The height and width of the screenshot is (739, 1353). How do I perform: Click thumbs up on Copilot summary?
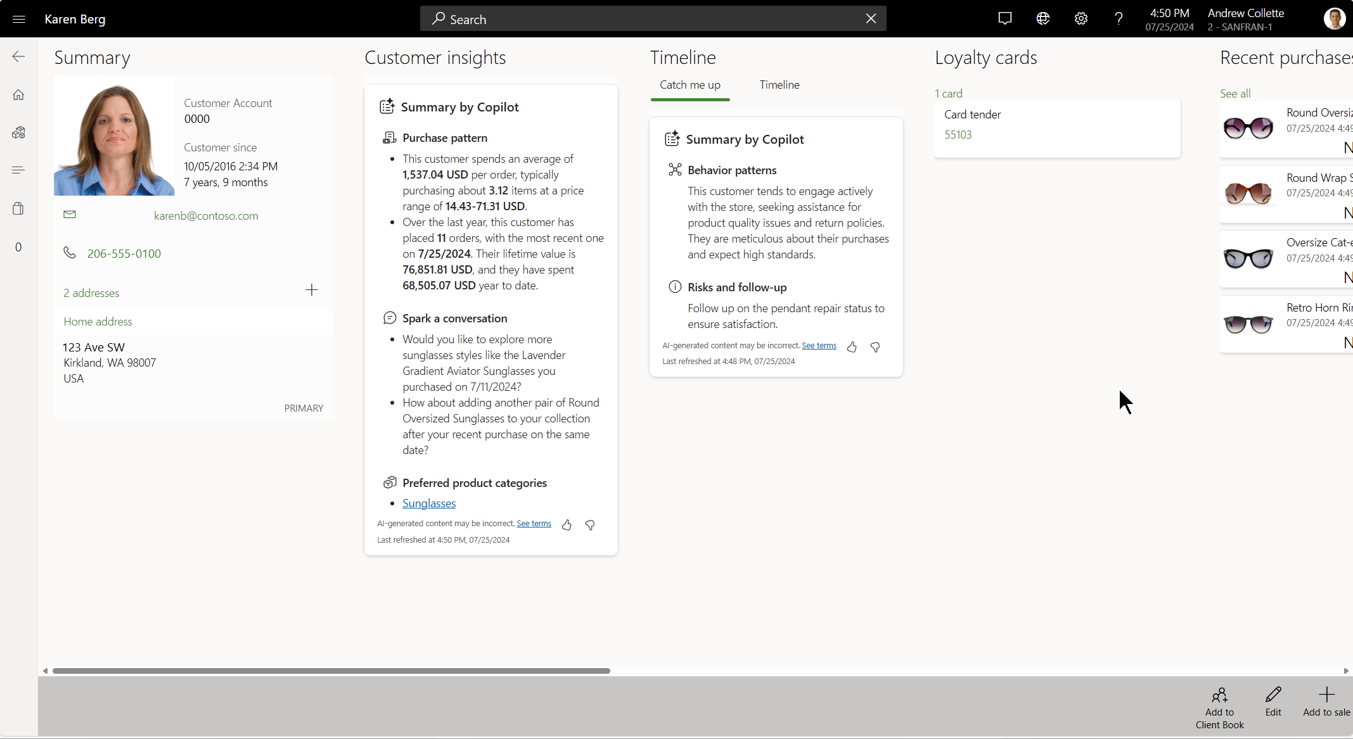567,523
